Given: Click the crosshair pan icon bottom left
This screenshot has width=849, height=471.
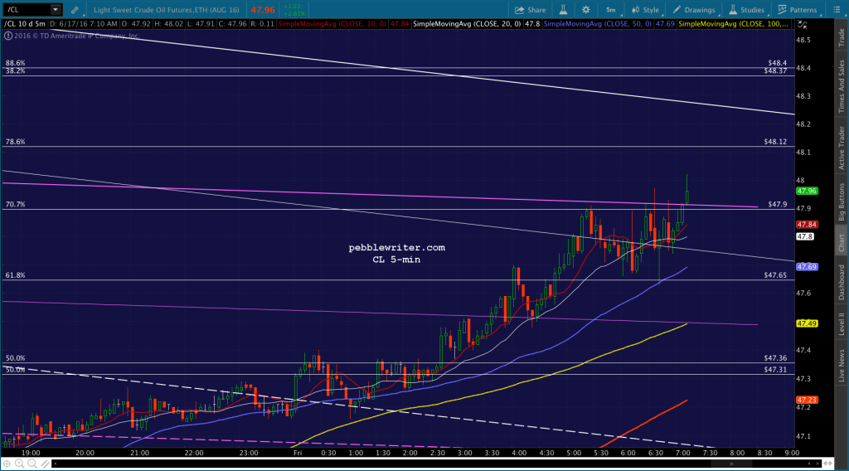Looking at the screenshot, I should pos(7,464).
